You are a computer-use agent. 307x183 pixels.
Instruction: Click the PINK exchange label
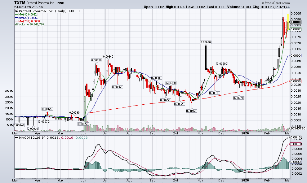click(x=60, y=3)
